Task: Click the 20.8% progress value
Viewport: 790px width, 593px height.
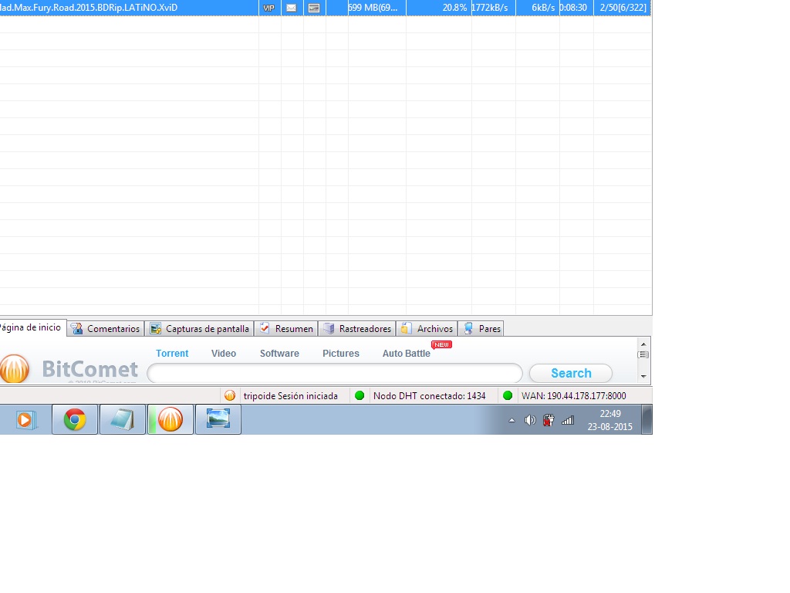Action: point(454,8)
